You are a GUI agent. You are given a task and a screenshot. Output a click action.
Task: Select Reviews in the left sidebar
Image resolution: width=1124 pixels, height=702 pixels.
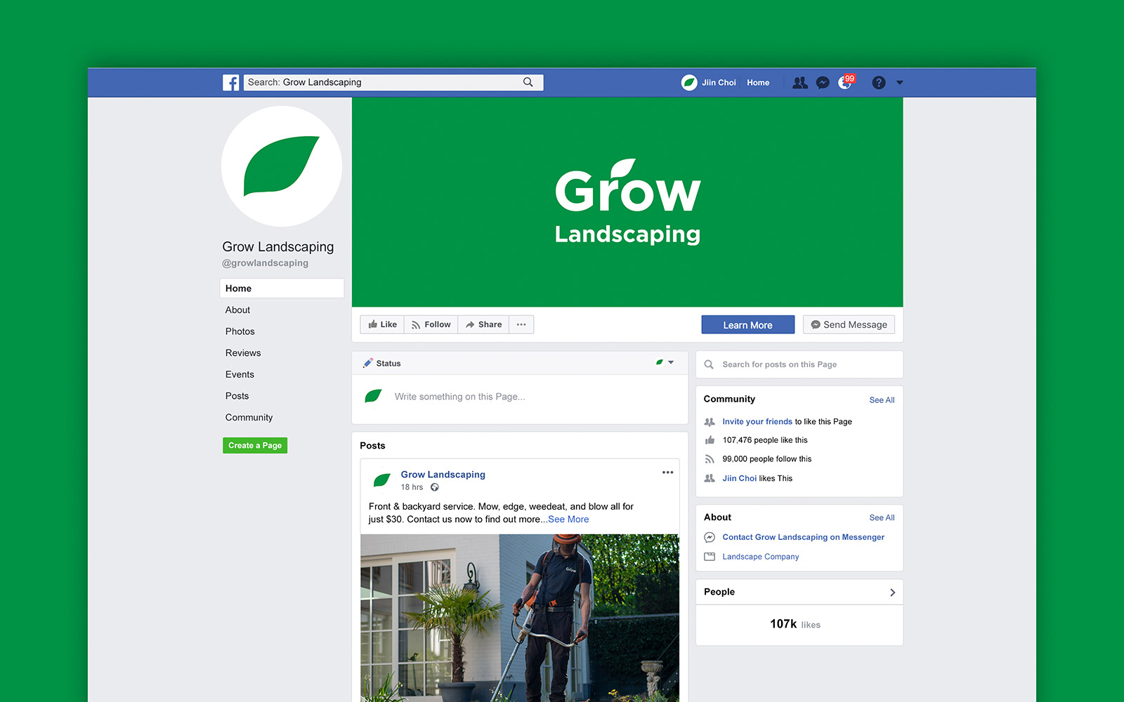(x=243, y=353)
